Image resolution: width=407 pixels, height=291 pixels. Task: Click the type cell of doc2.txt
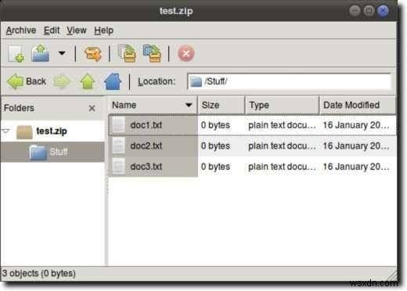282,146
